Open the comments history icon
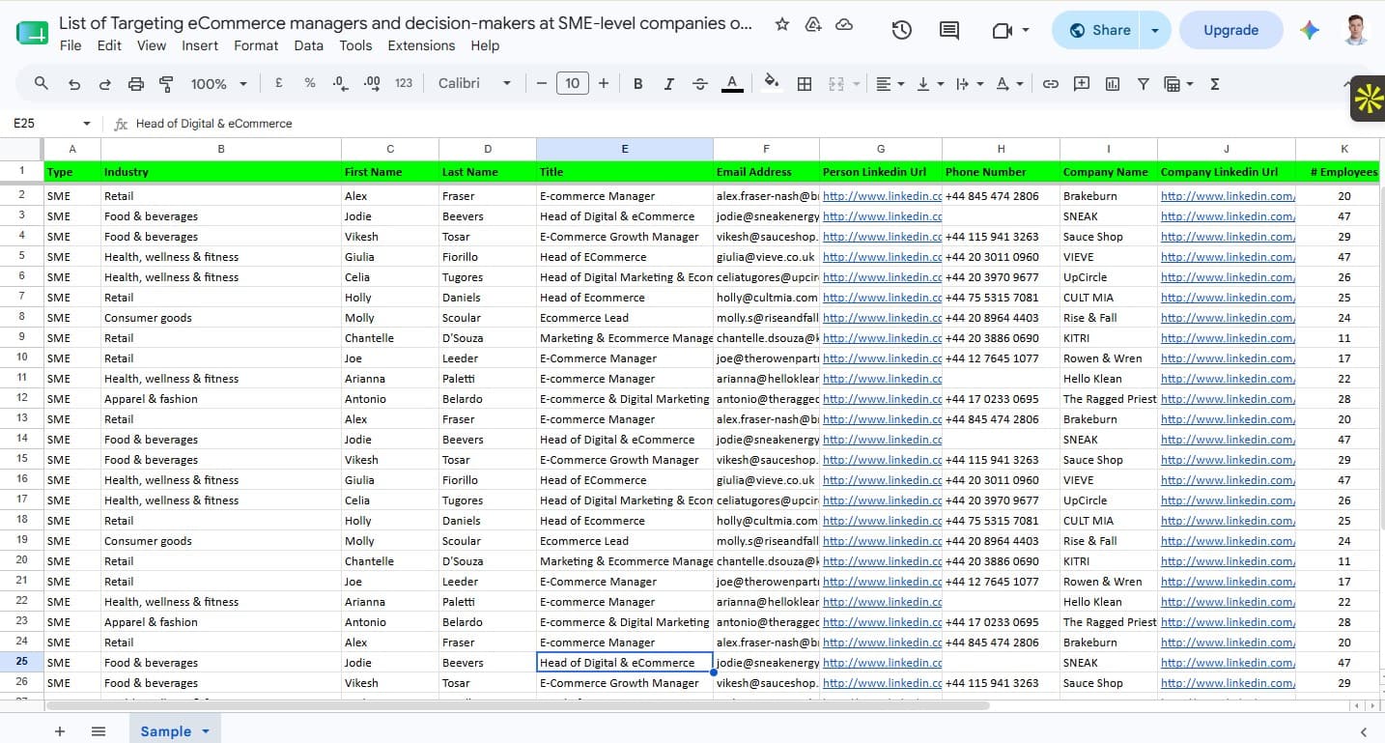The image size is (1385, 743). (949, 30)
